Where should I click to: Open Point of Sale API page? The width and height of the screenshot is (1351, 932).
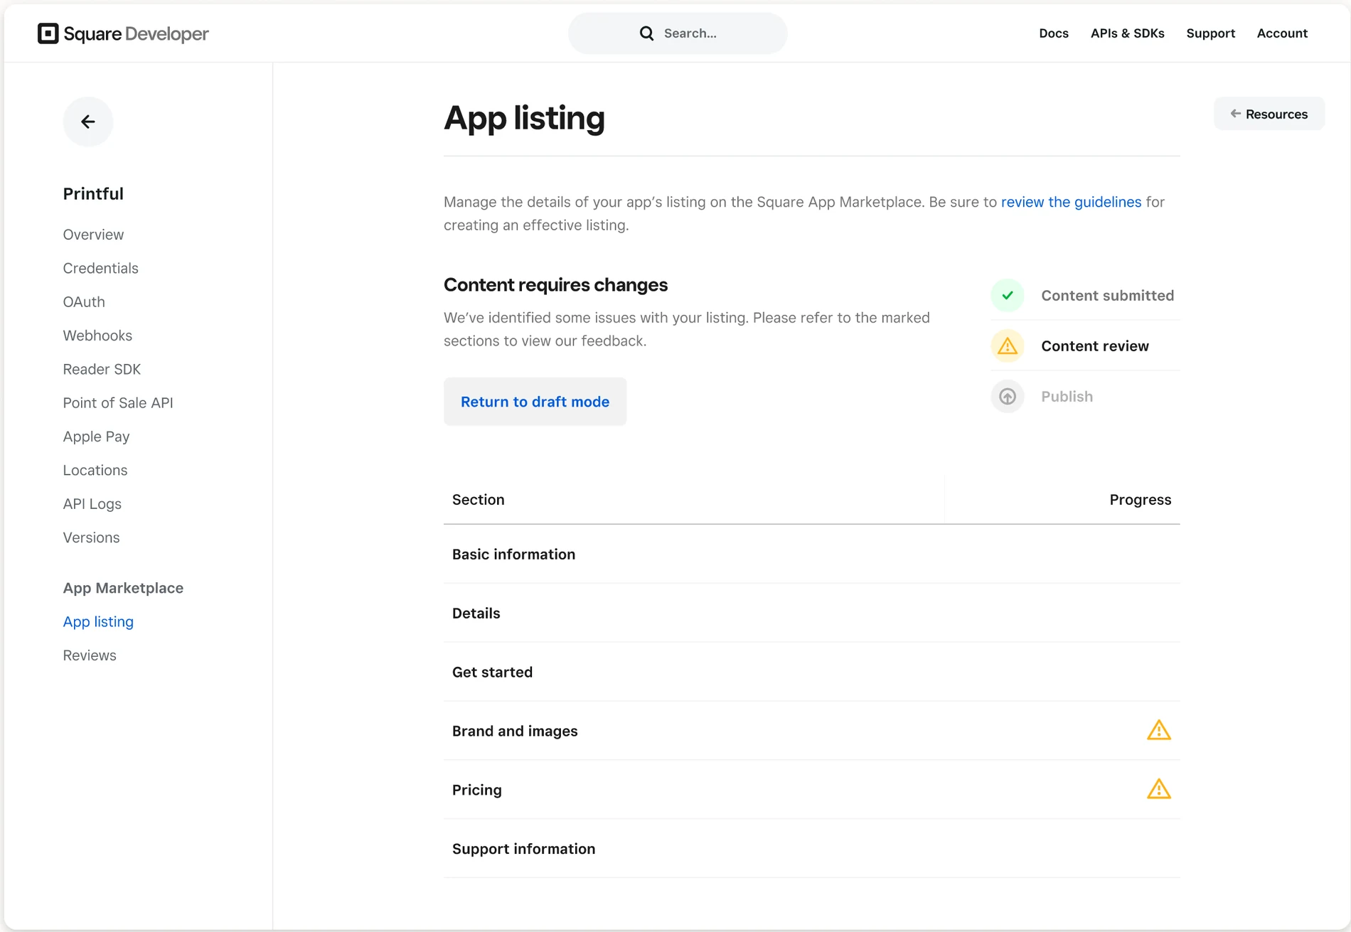click(x=118, y=403)
